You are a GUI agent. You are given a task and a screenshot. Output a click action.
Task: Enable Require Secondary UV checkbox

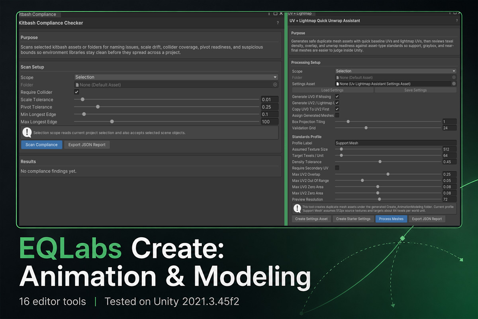click(x=337, y=168)
